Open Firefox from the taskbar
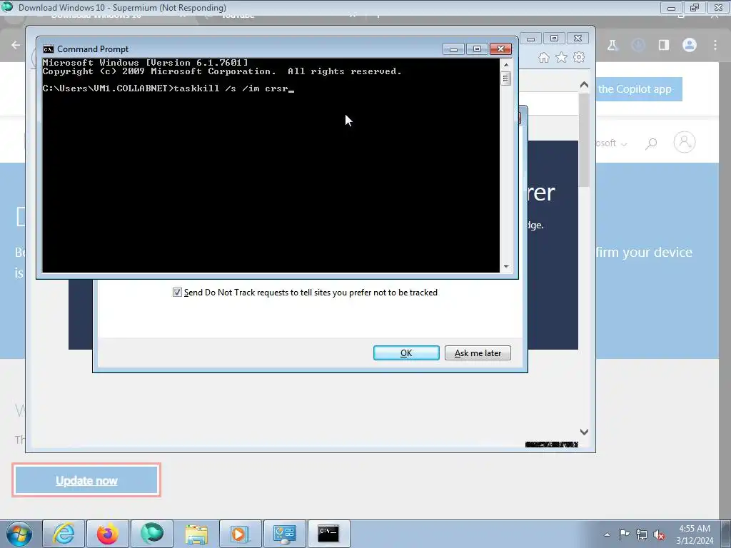 (108, 534)
